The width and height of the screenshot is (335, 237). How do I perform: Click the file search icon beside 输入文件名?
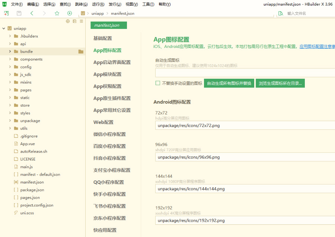pos(281,13)
